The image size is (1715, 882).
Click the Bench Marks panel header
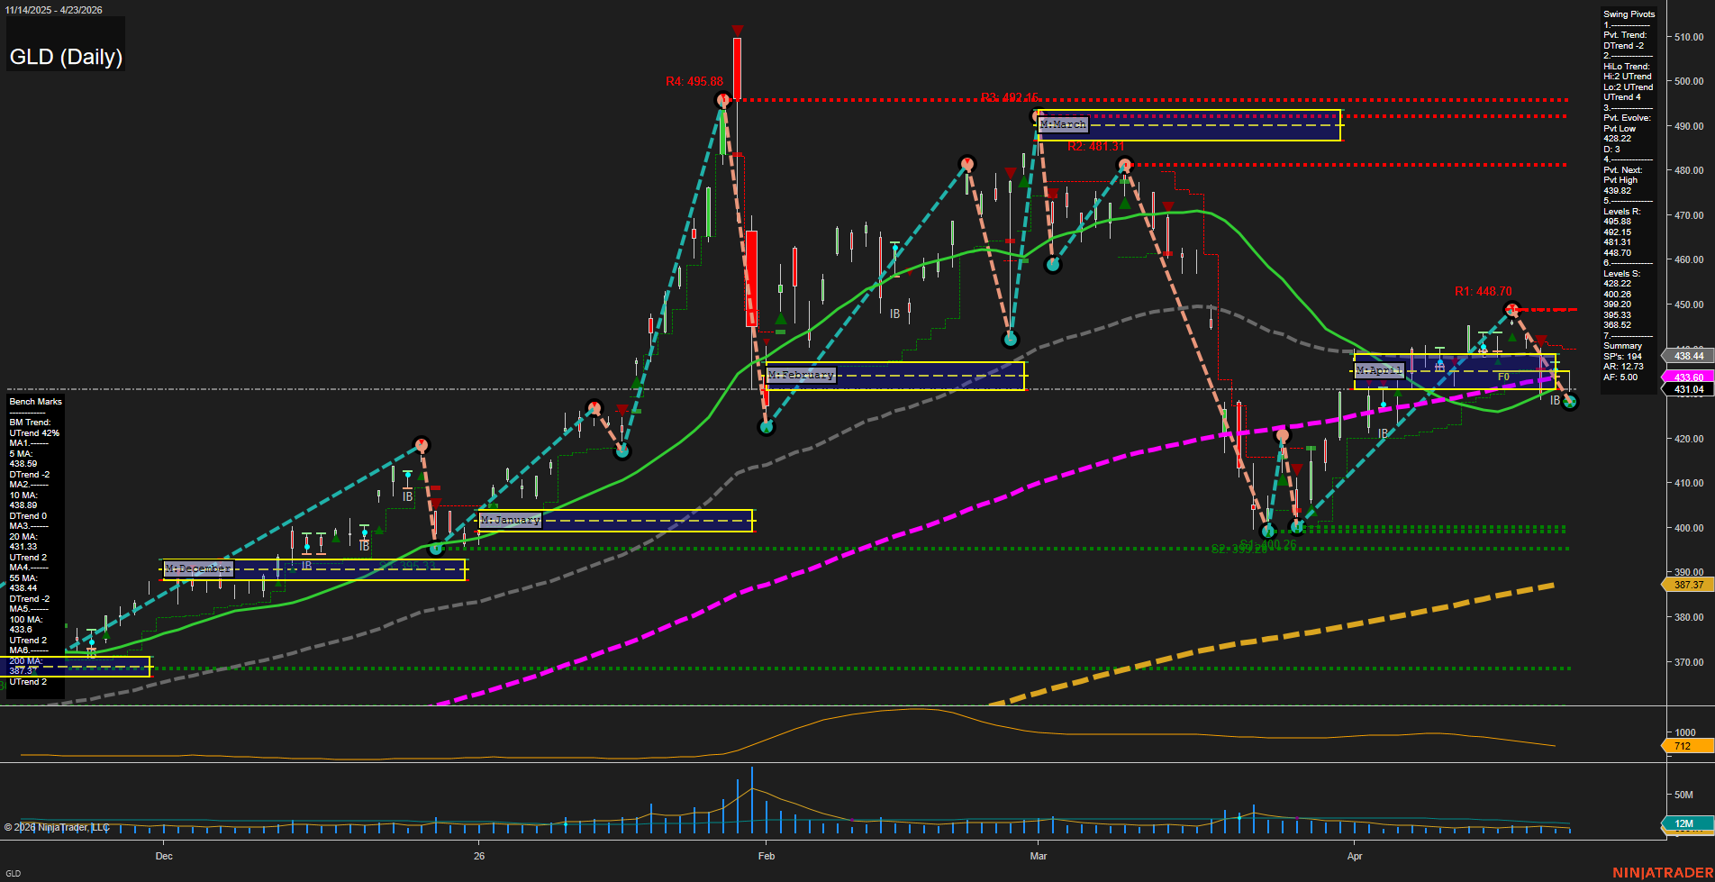point(34,401)
